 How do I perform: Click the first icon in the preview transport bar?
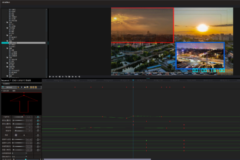tap(50, 77)
